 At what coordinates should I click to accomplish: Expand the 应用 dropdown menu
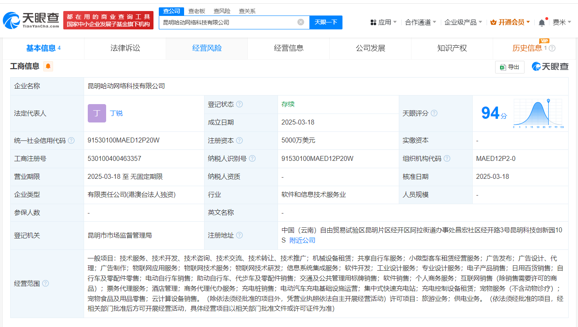[384, 22]
